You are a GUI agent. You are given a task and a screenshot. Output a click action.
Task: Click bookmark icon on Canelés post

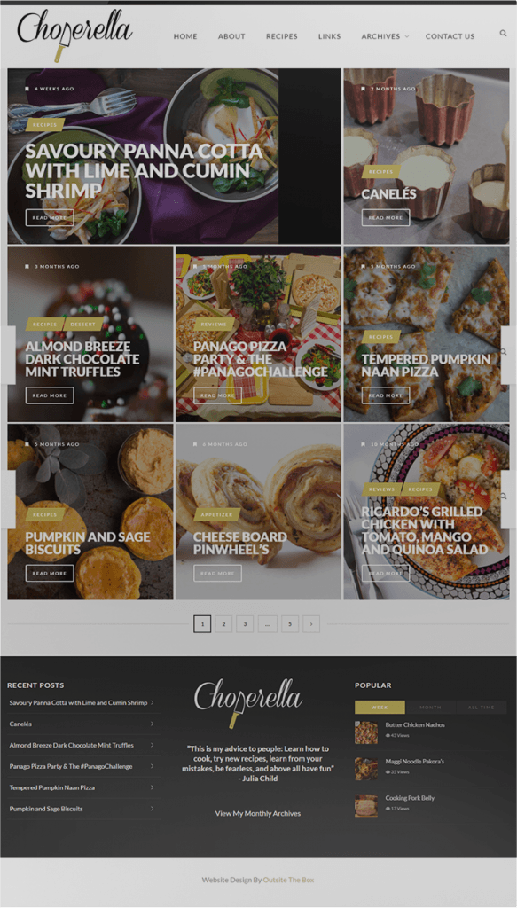363,89
